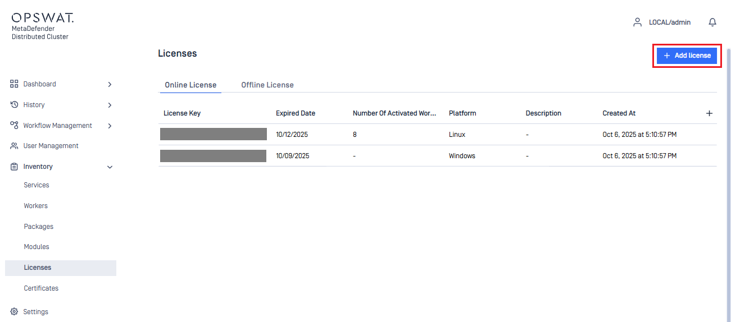Go to Workers in Inventory

click(x=35, y=206)
